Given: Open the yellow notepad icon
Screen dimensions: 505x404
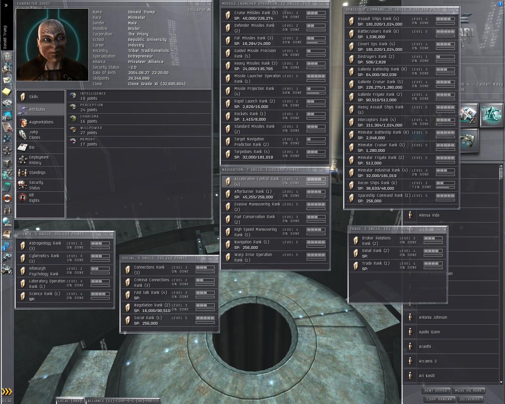Looking at the screenshot, I should tap(7, 92).
